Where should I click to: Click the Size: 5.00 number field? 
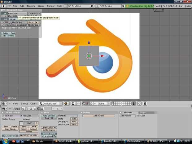point(34,13)
